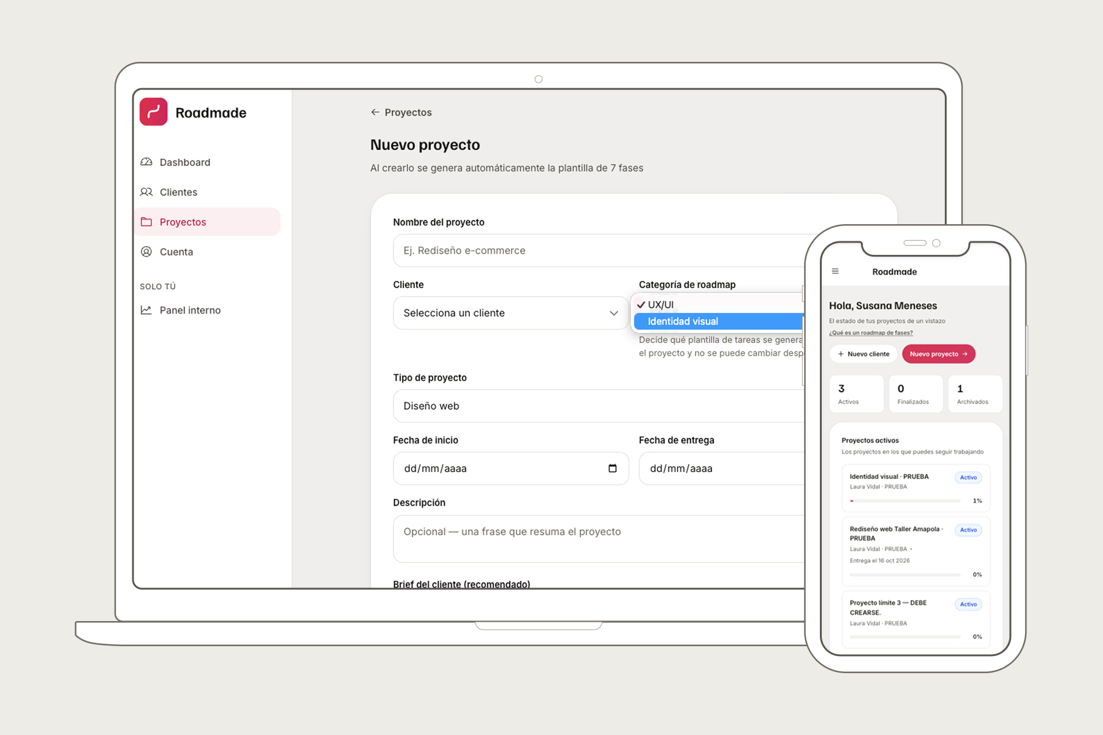Focus the Nombre del proyecto field

599,251
